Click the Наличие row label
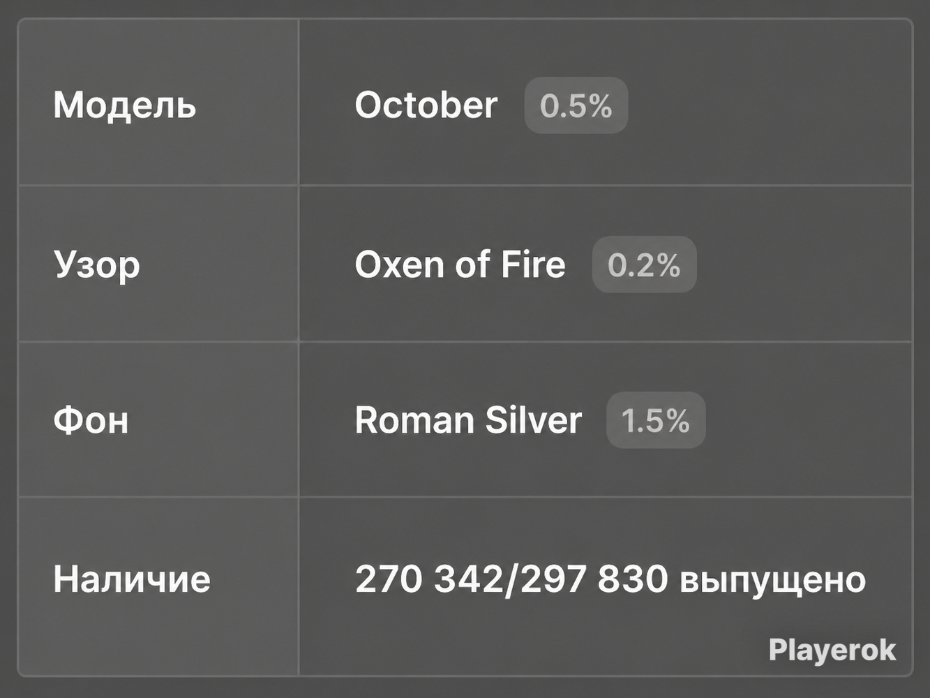 132,579
